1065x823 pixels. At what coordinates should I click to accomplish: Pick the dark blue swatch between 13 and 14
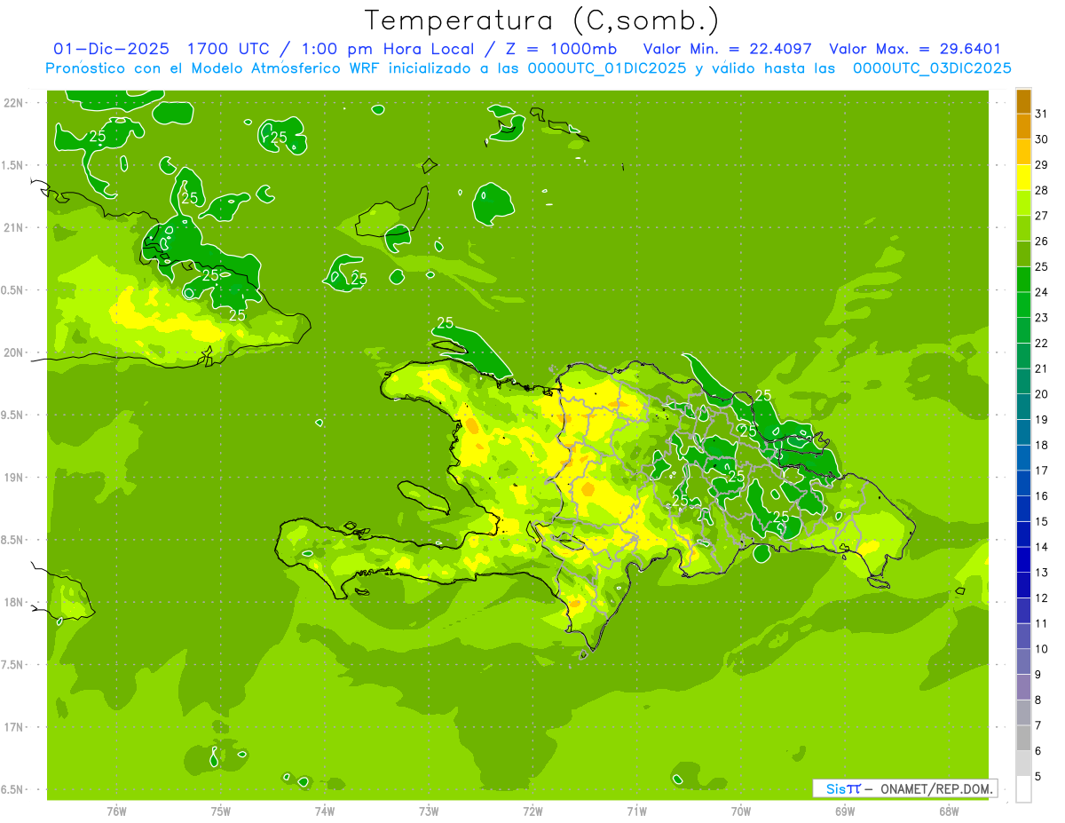click(1023, 560)
